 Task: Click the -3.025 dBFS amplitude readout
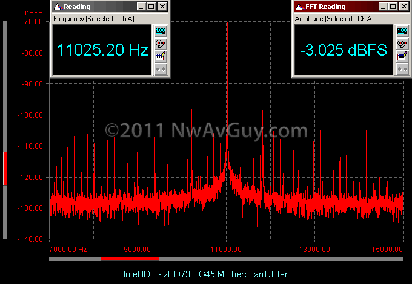[344, 50]
